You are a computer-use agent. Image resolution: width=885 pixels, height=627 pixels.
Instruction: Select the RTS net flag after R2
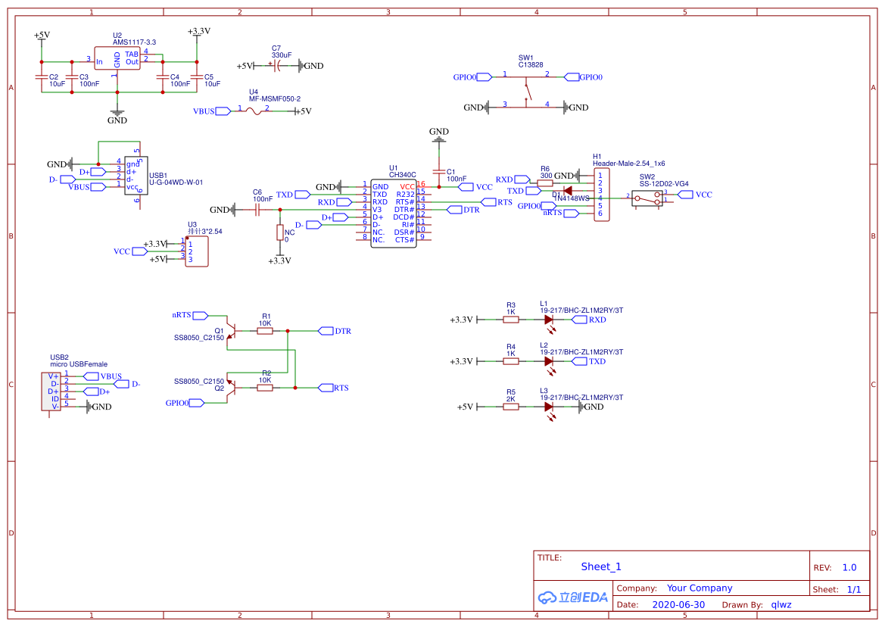334,388
